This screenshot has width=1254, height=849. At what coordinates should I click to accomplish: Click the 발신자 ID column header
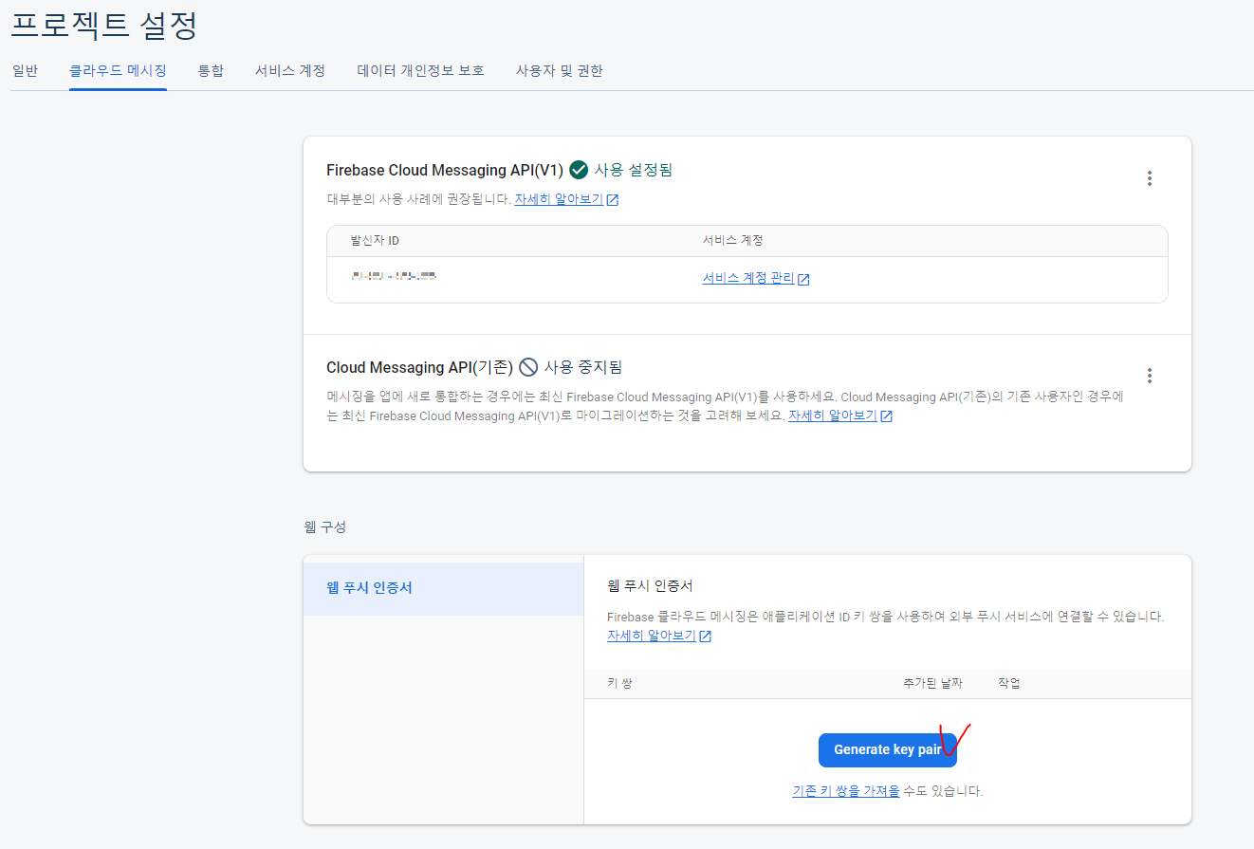click(375, 241)
